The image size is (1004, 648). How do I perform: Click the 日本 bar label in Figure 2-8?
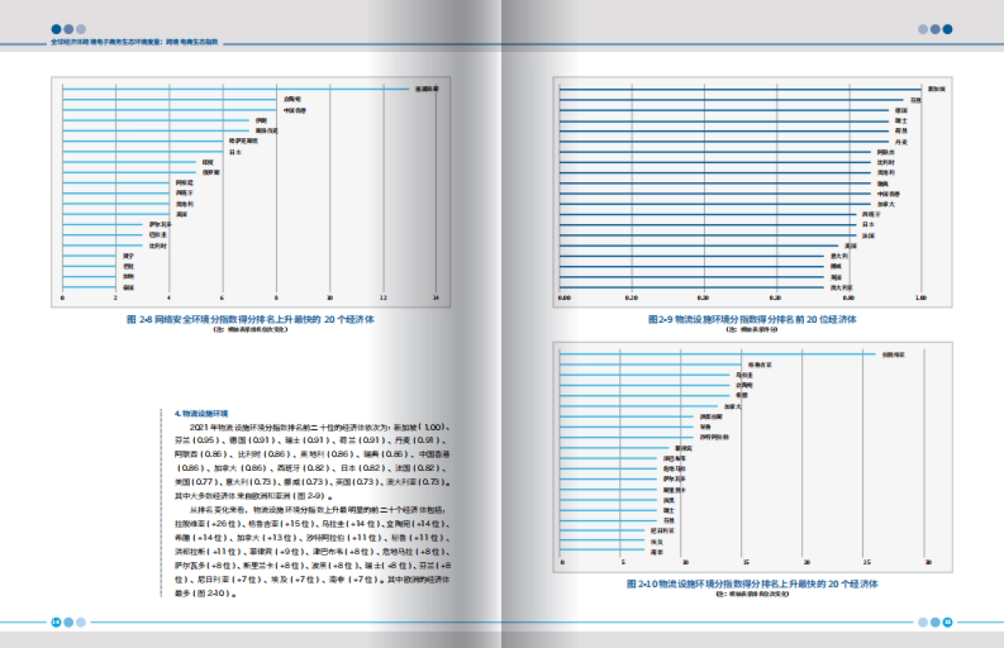tap(235, 152)
